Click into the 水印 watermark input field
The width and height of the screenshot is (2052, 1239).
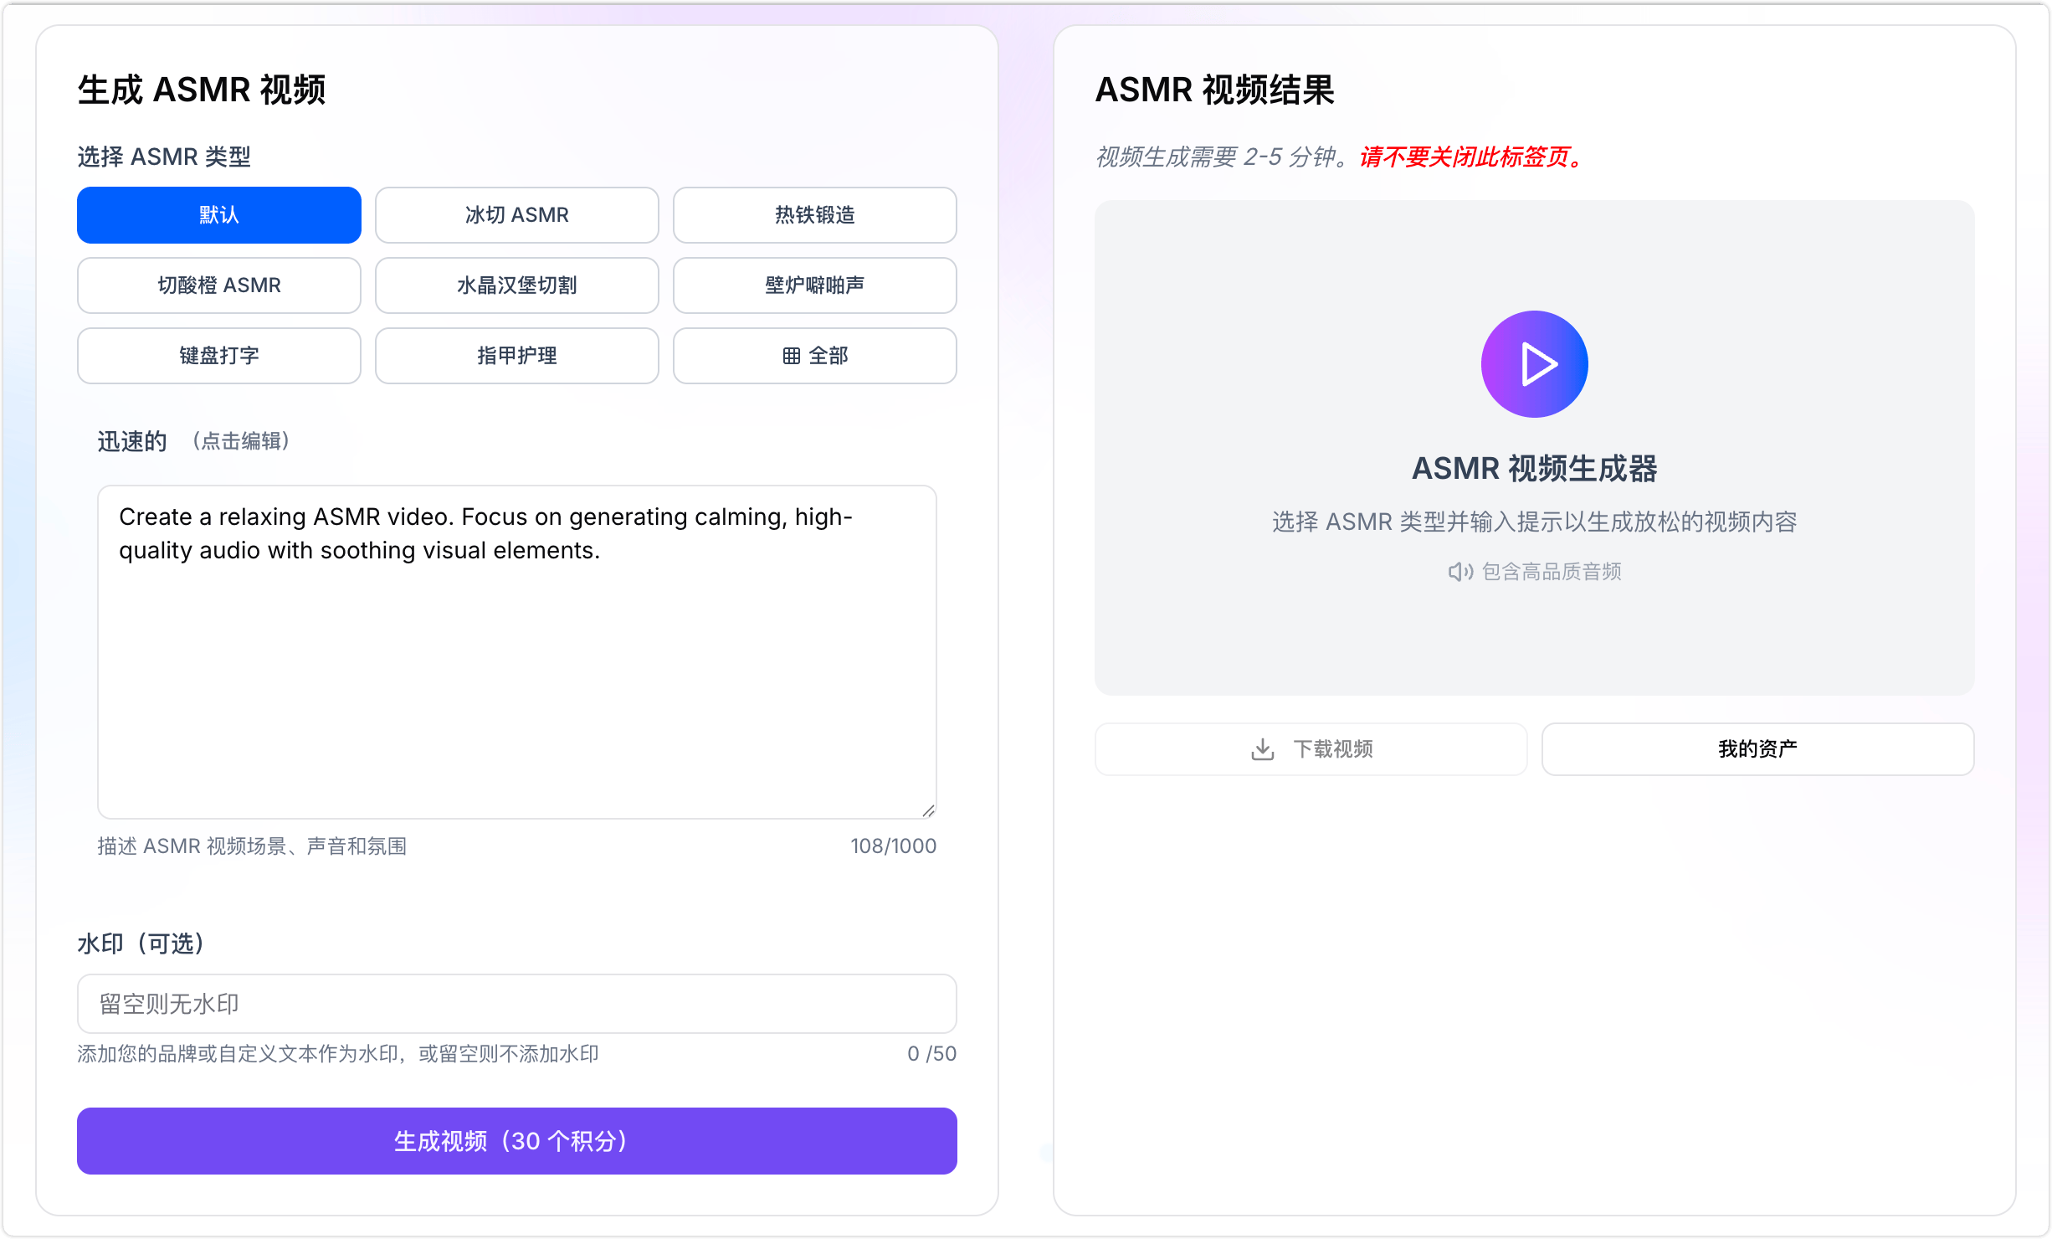coord(517,1004)
